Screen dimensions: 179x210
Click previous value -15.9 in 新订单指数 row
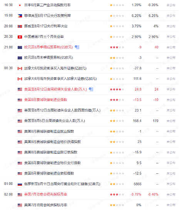[137, 152]
